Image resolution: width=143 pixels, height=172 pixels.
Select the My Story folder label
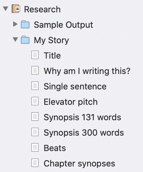(x=51, y=40)
